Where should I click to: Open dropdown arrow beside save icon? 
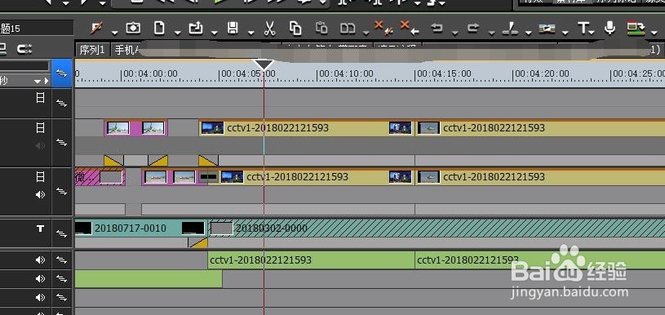[x=251, y=33]
